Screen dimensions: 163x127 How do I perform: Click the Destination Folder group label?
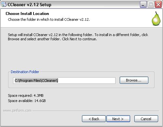click(25, 72)
